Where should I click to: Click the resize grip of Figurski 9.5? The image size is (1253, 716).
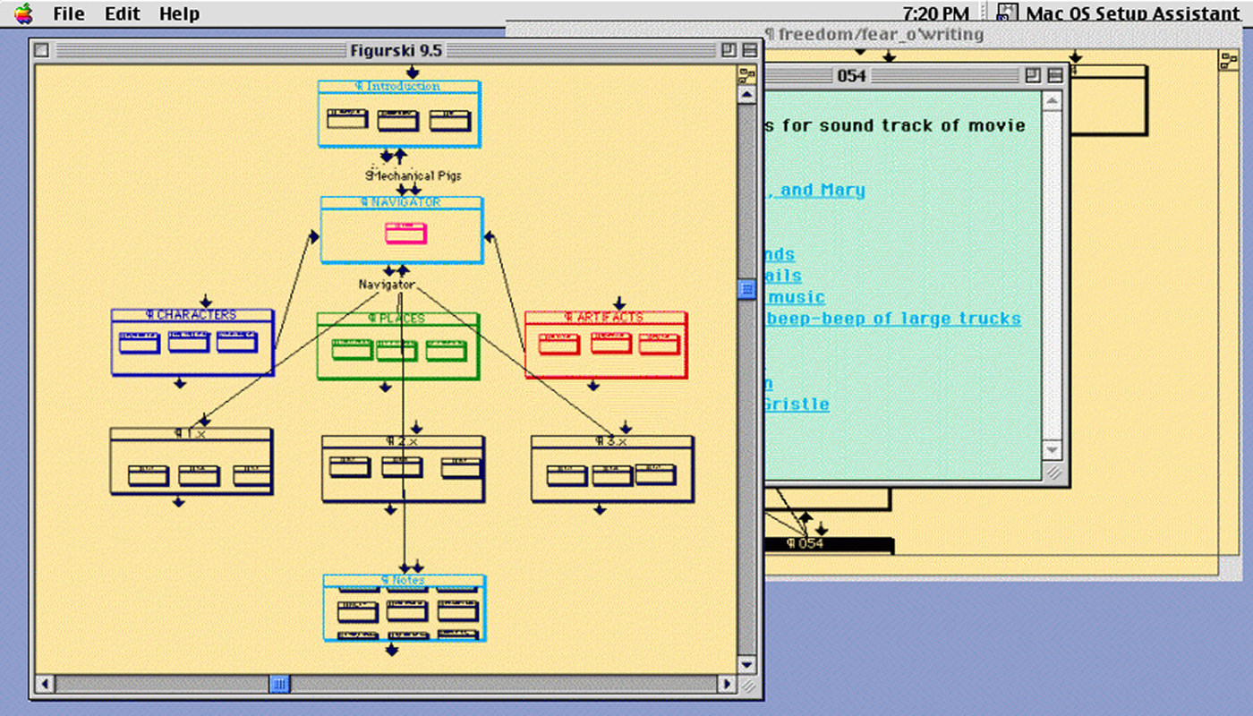(746, 685)
